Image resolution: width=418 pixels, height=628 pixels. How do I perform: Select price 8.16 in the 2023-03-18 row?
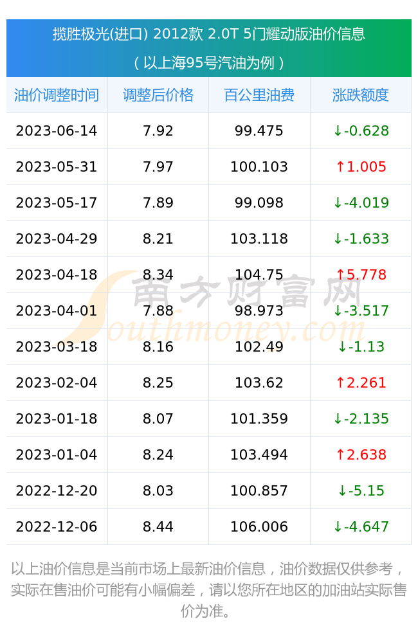158,347
